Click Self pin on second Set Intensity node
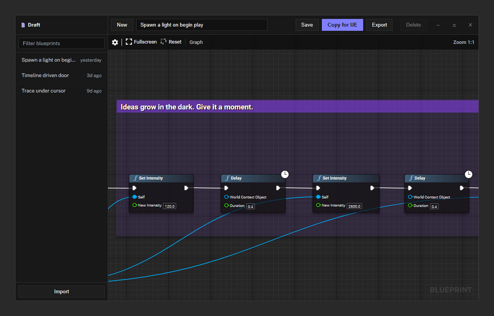The height and width of the screenshot is (316, 494). point(318,197)
